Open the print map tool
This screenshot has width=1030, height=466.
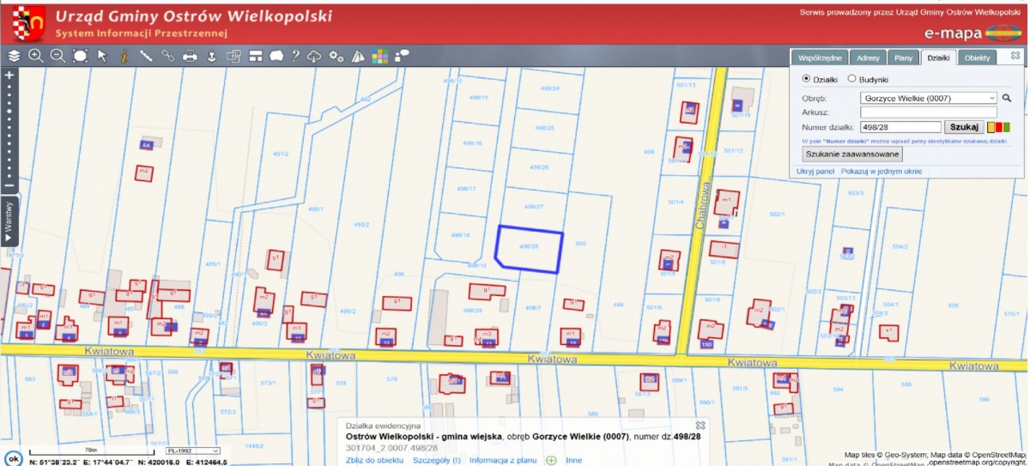pos(190,56)
